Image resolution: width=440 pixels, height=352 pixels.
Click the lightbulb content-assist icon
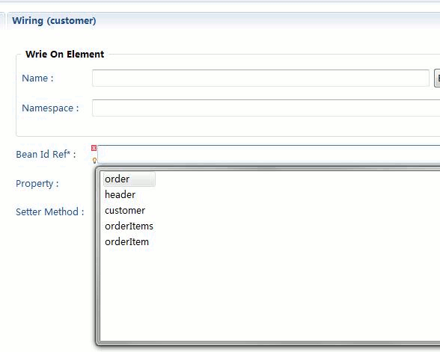[x=94, y=160]
